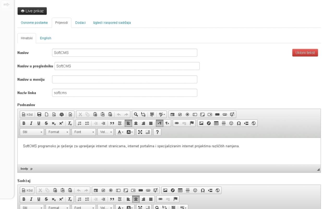Viewport: 334px width, 209px height.
Task: Click Link icon in Podnaslov editor
Action: point(177,123)
